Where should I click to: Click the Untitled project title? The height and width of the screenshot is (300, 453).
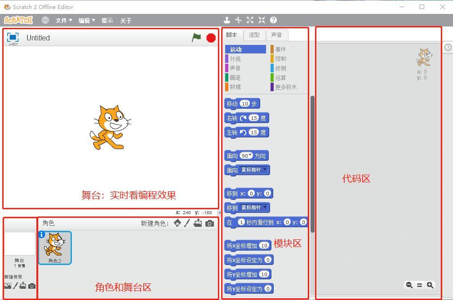coord(38,38)
